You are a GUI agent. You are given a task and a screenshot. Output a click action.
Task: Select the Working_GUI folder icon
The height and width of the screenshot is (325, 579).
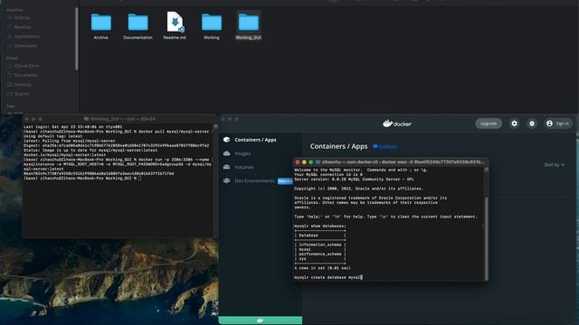(249, 23)
